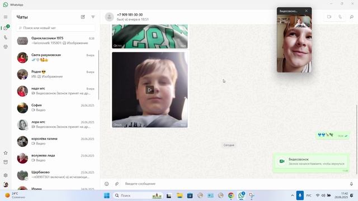
Task: Open the надя мтс chat
Action: click(x=56, y=91)
